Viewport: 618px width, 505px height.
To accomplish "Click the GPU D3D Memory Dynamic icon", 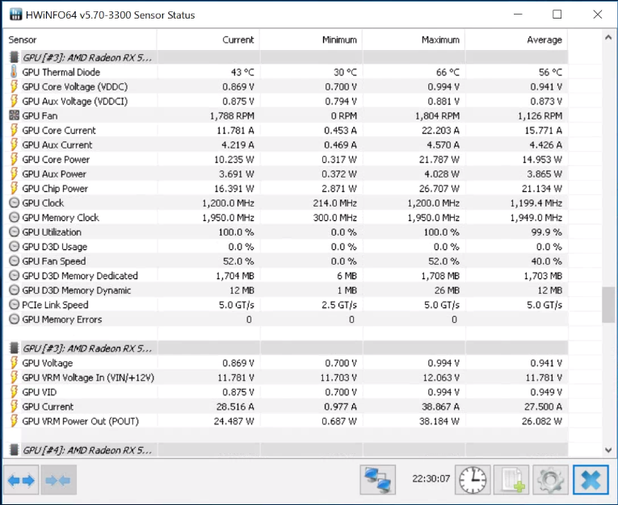I will click(14, 290).
